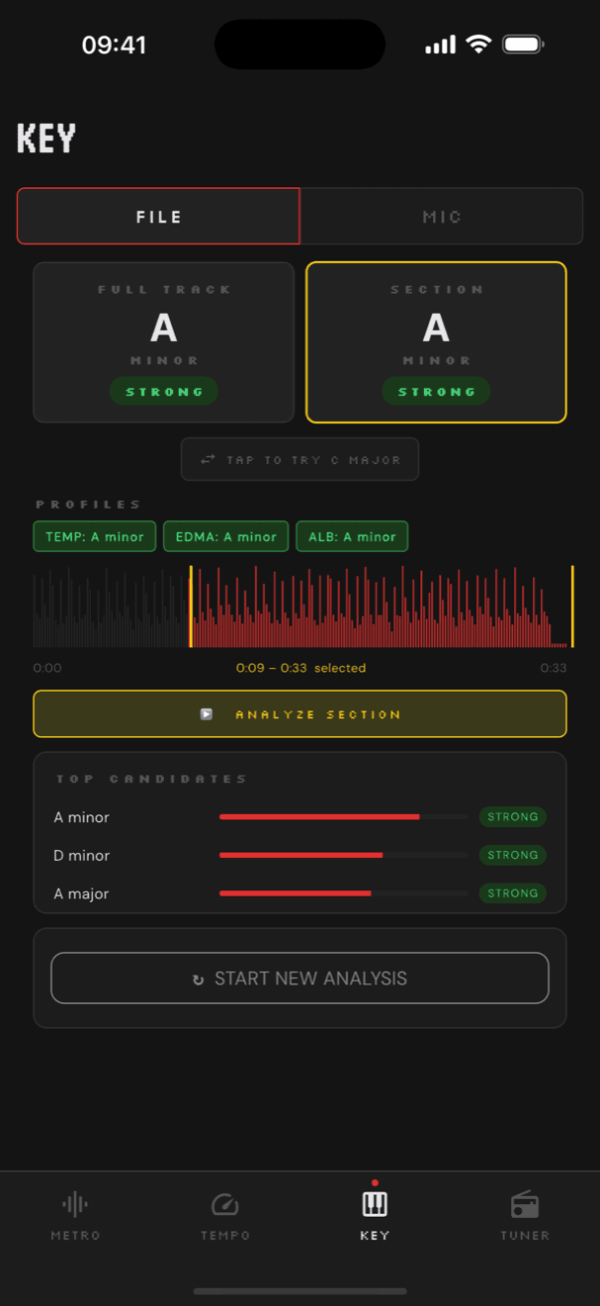The image size is (600, 1306).
Task: Click the TOP CANDIDATES heading
Action: point(151,779)
